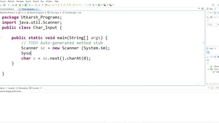Open the Run menu

pyautogui.click(x=42, y=1)
